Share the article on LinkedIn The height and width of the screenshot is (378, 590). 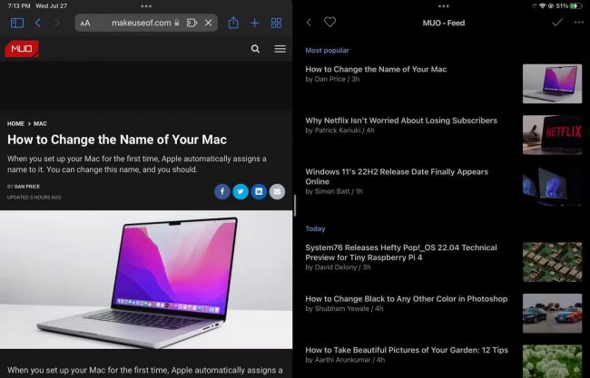pyautogui.click(x=259, y=191)
